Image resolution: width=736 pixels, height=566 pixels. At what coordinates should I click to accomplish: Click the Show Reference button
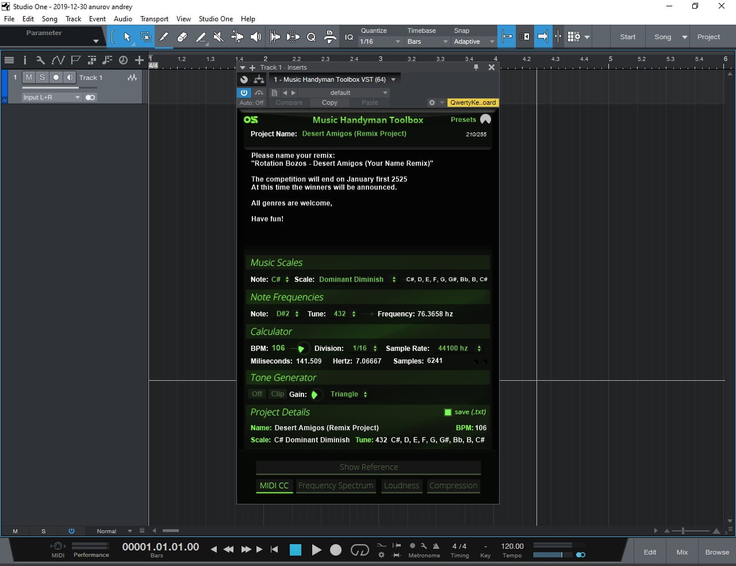coord(369,467)
